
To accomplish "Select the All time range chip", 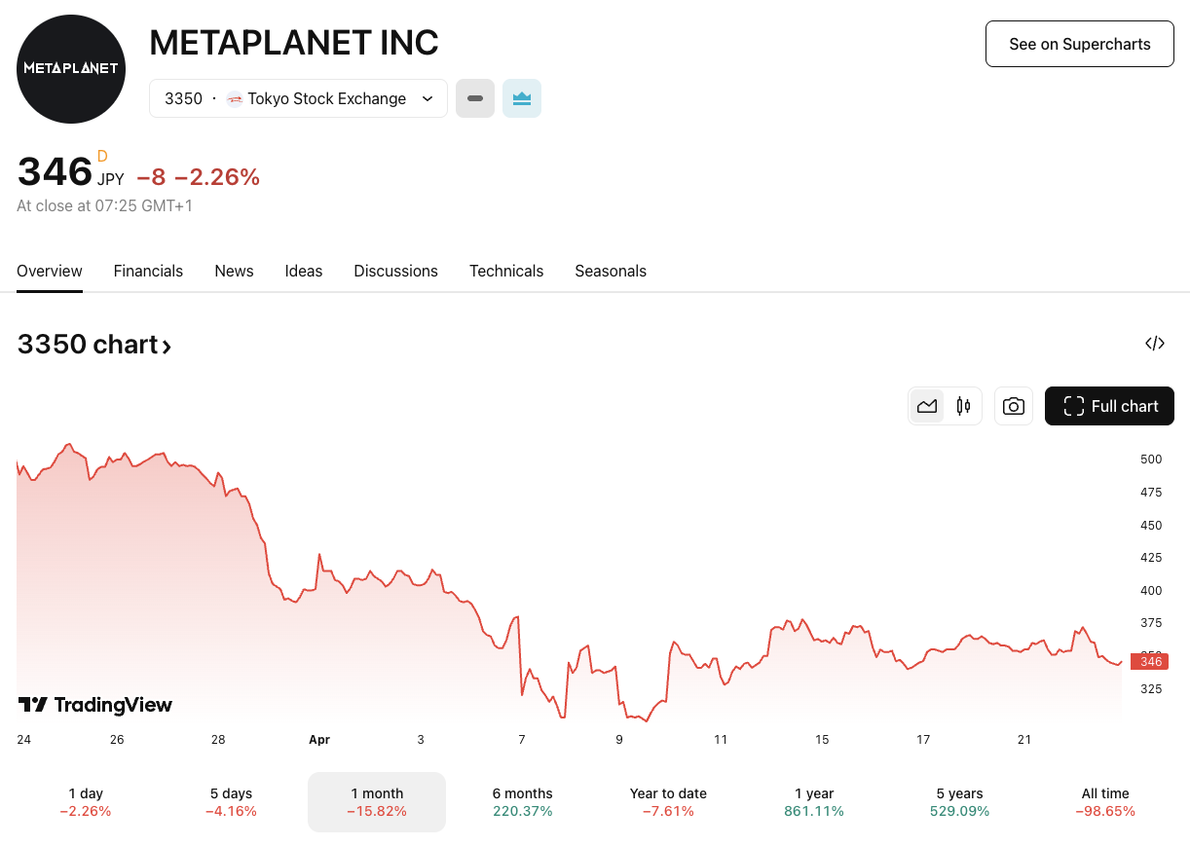I will click(x=1105, y=801).
